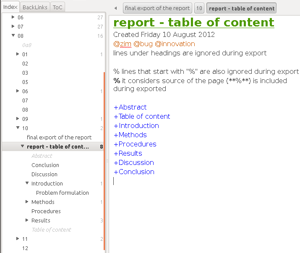Image resolution: width=300 pixels, height=253 pixels.
Task: Follow the +Methods link
Action: [130, 135]
